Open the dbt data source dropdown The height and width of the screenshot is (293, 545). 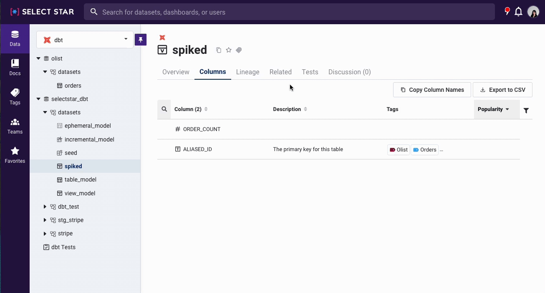pos(85,40)
